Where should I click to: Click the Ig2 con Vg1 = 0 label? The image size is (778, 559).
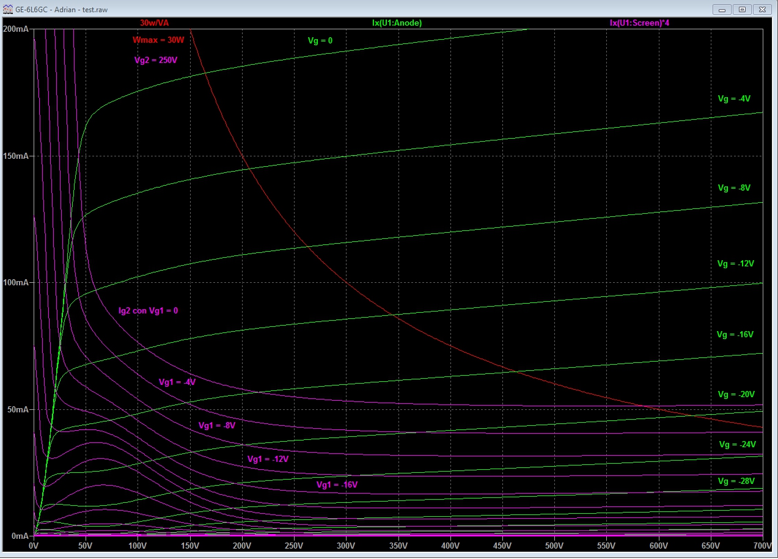148,310
